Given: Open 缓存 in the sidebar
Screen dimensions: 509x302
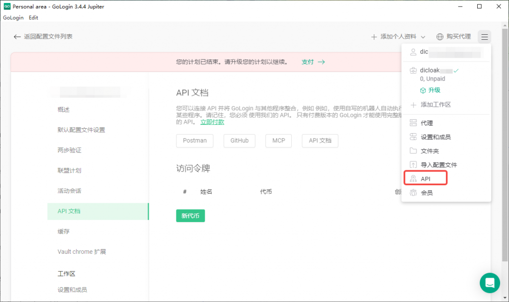Looking at the screenshot, I should point(64,231).
